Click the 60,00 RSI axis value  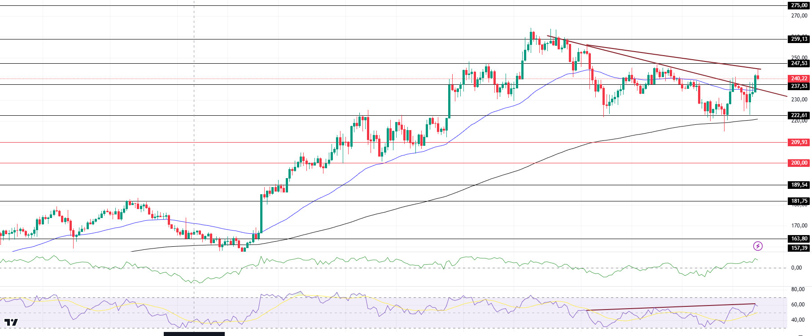coord(798,305)
